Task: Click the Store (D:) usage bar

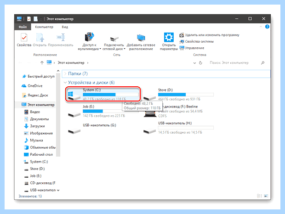Action: coord(186,95)
